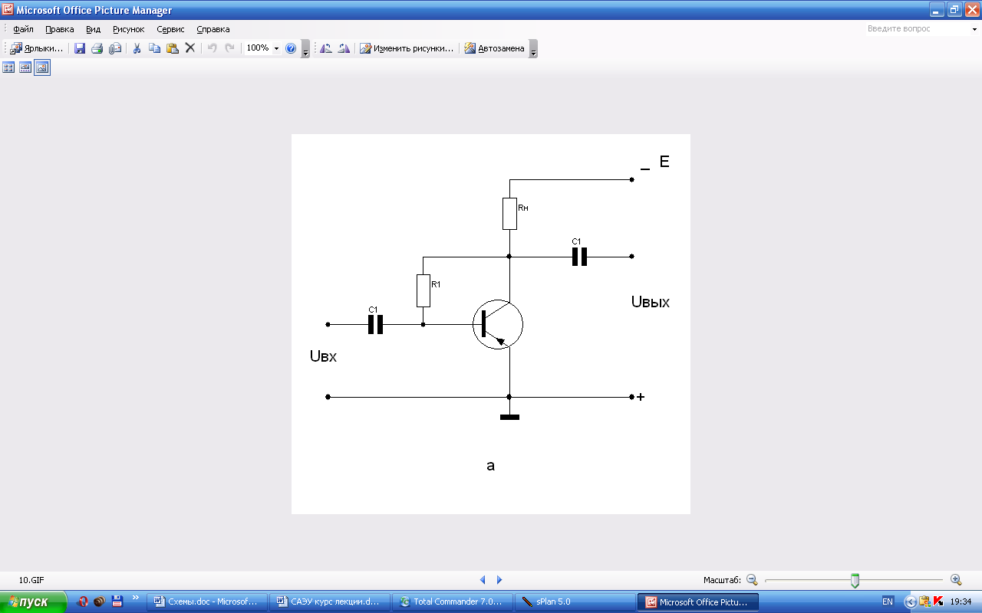The width and height of the screenshot is (982, 613).
Task: Click the Opera quick launch icon
Action: [x=83, y=602]
